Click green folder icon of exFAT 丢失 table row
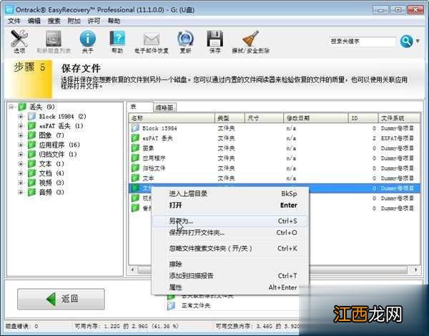Screen dimensions: 429x336 pos(135,138)
